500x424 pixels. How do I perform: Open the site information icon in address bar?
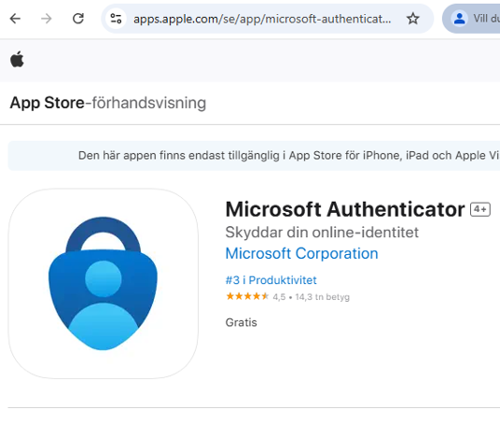coord(116,19)
